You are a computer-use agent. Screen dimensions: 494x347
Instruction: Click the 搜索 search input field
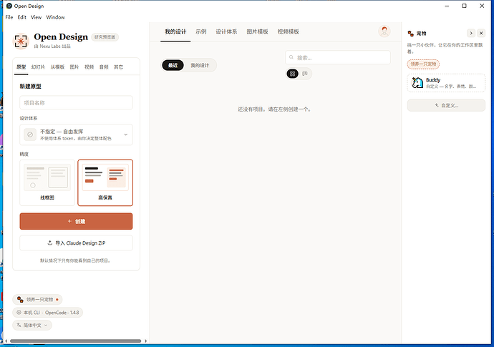(338, 57)
